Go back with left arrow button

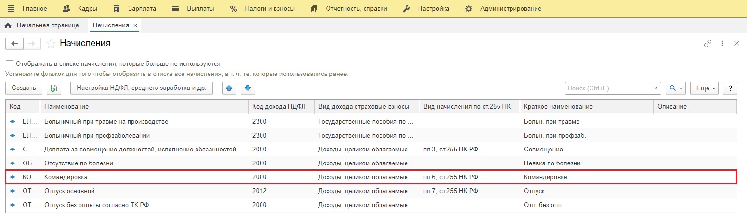(x=14, y=44)
